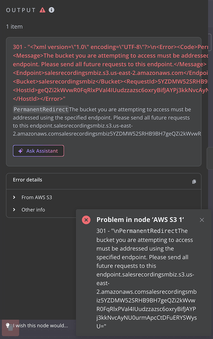
Task: Click the red error circle icon in the popup
Action: [x=86, y=220]
